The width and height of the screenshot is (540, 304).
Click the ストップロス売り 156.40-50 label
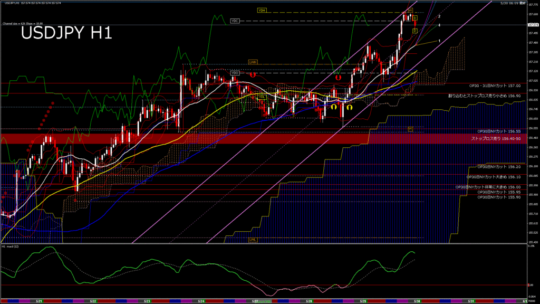(496, 138)
